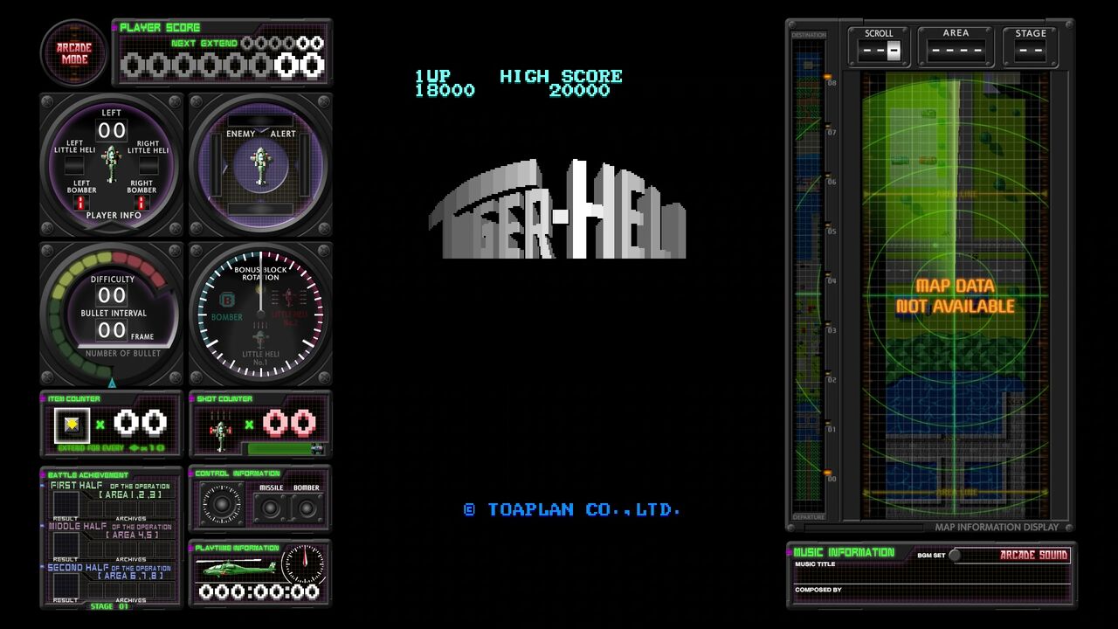Image resolution: width=1118 pixels, height=629 pixels.
Task: Click the analog clock in Playtime Information
Action: (303, 563)
